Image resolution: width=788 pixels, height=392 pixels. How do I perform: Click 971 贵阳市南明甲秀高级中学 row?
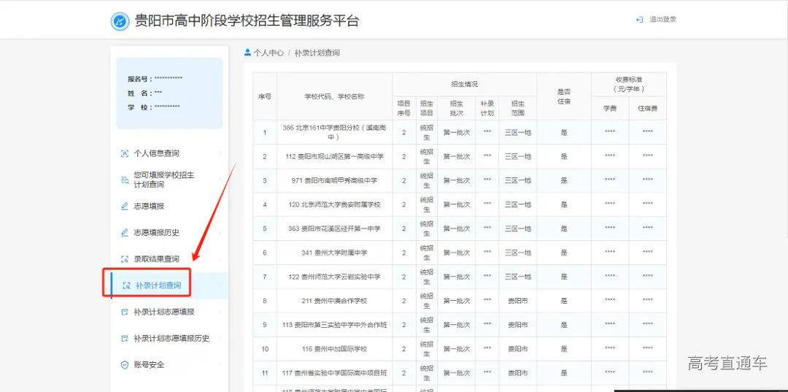click(460, 180)
